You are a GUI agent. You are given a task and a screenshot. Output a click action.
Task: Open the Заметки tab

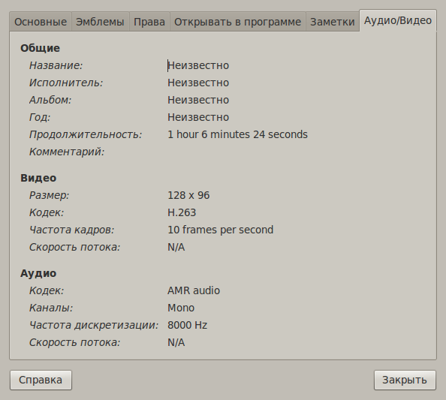(332, 22)
